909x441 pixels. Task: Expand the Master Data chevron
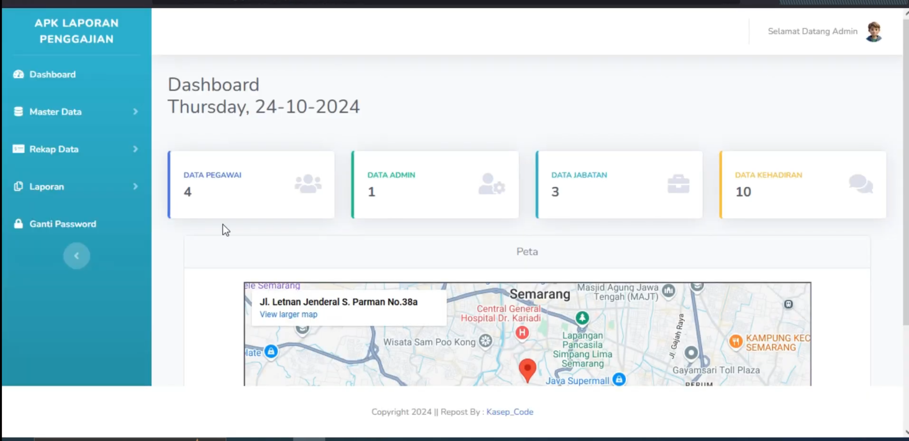coord(135,112)
